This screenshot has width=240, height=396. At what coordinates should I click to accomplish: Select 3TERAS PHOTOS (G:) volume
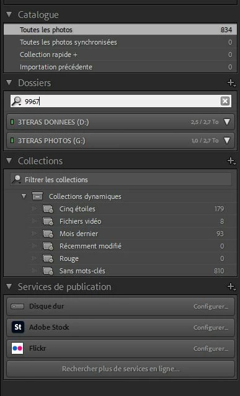120,141
